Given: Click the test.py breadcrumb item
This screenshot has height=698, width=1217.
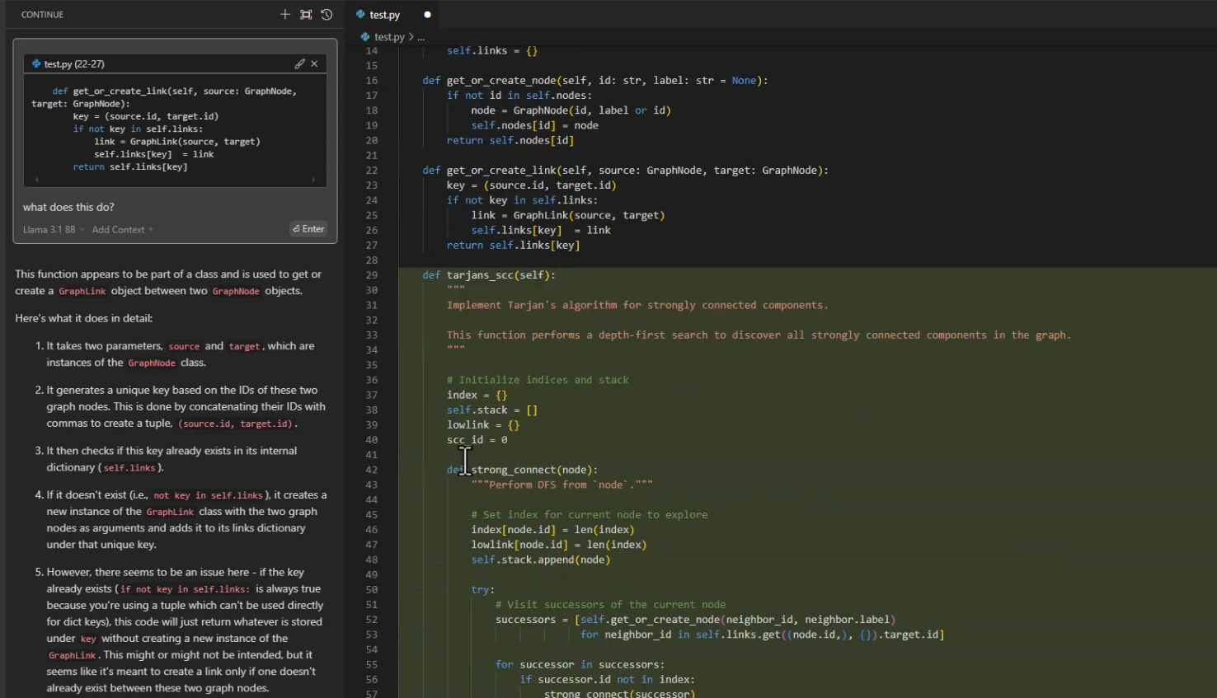Looking at the screenshot, I should click(x=389, y=37).
